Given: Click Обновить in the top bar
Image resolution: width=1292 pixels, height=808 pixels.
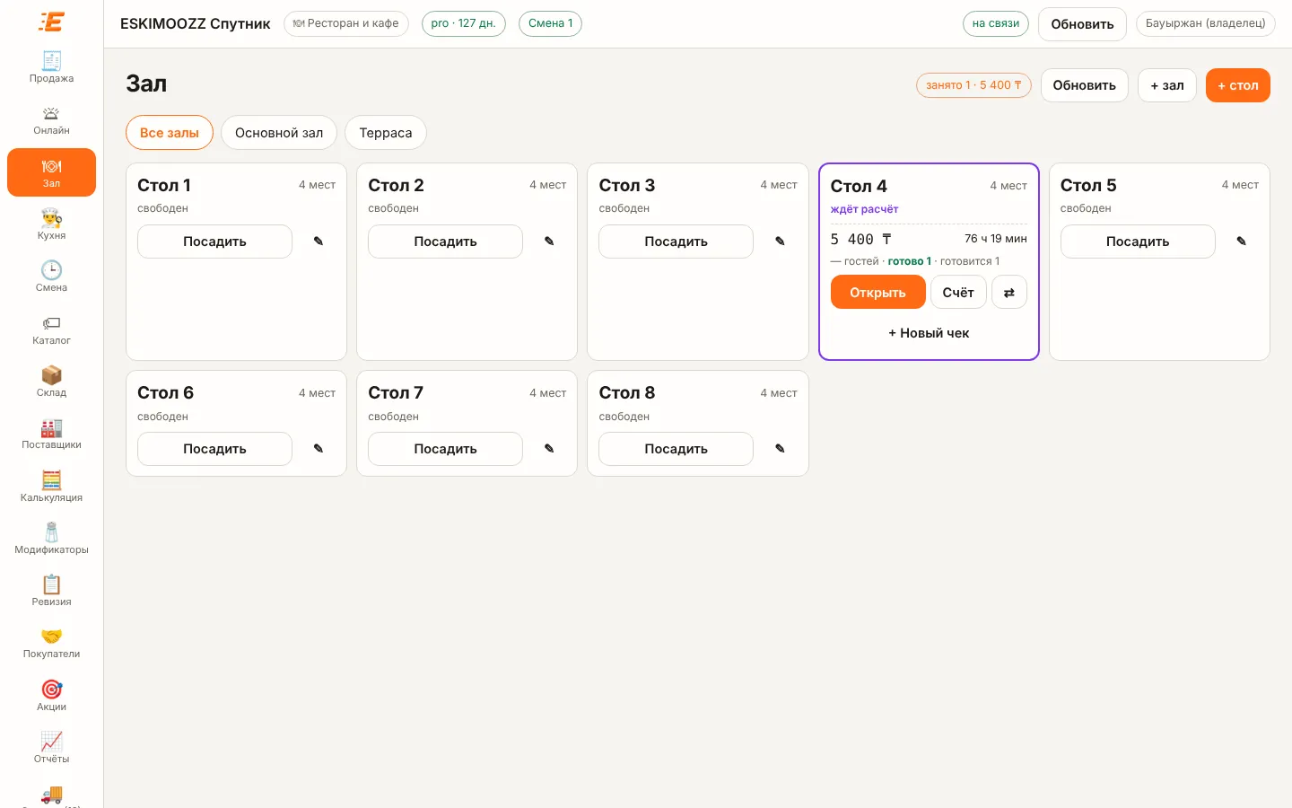Looking at the screenshot, I should tap(1082, 24).
